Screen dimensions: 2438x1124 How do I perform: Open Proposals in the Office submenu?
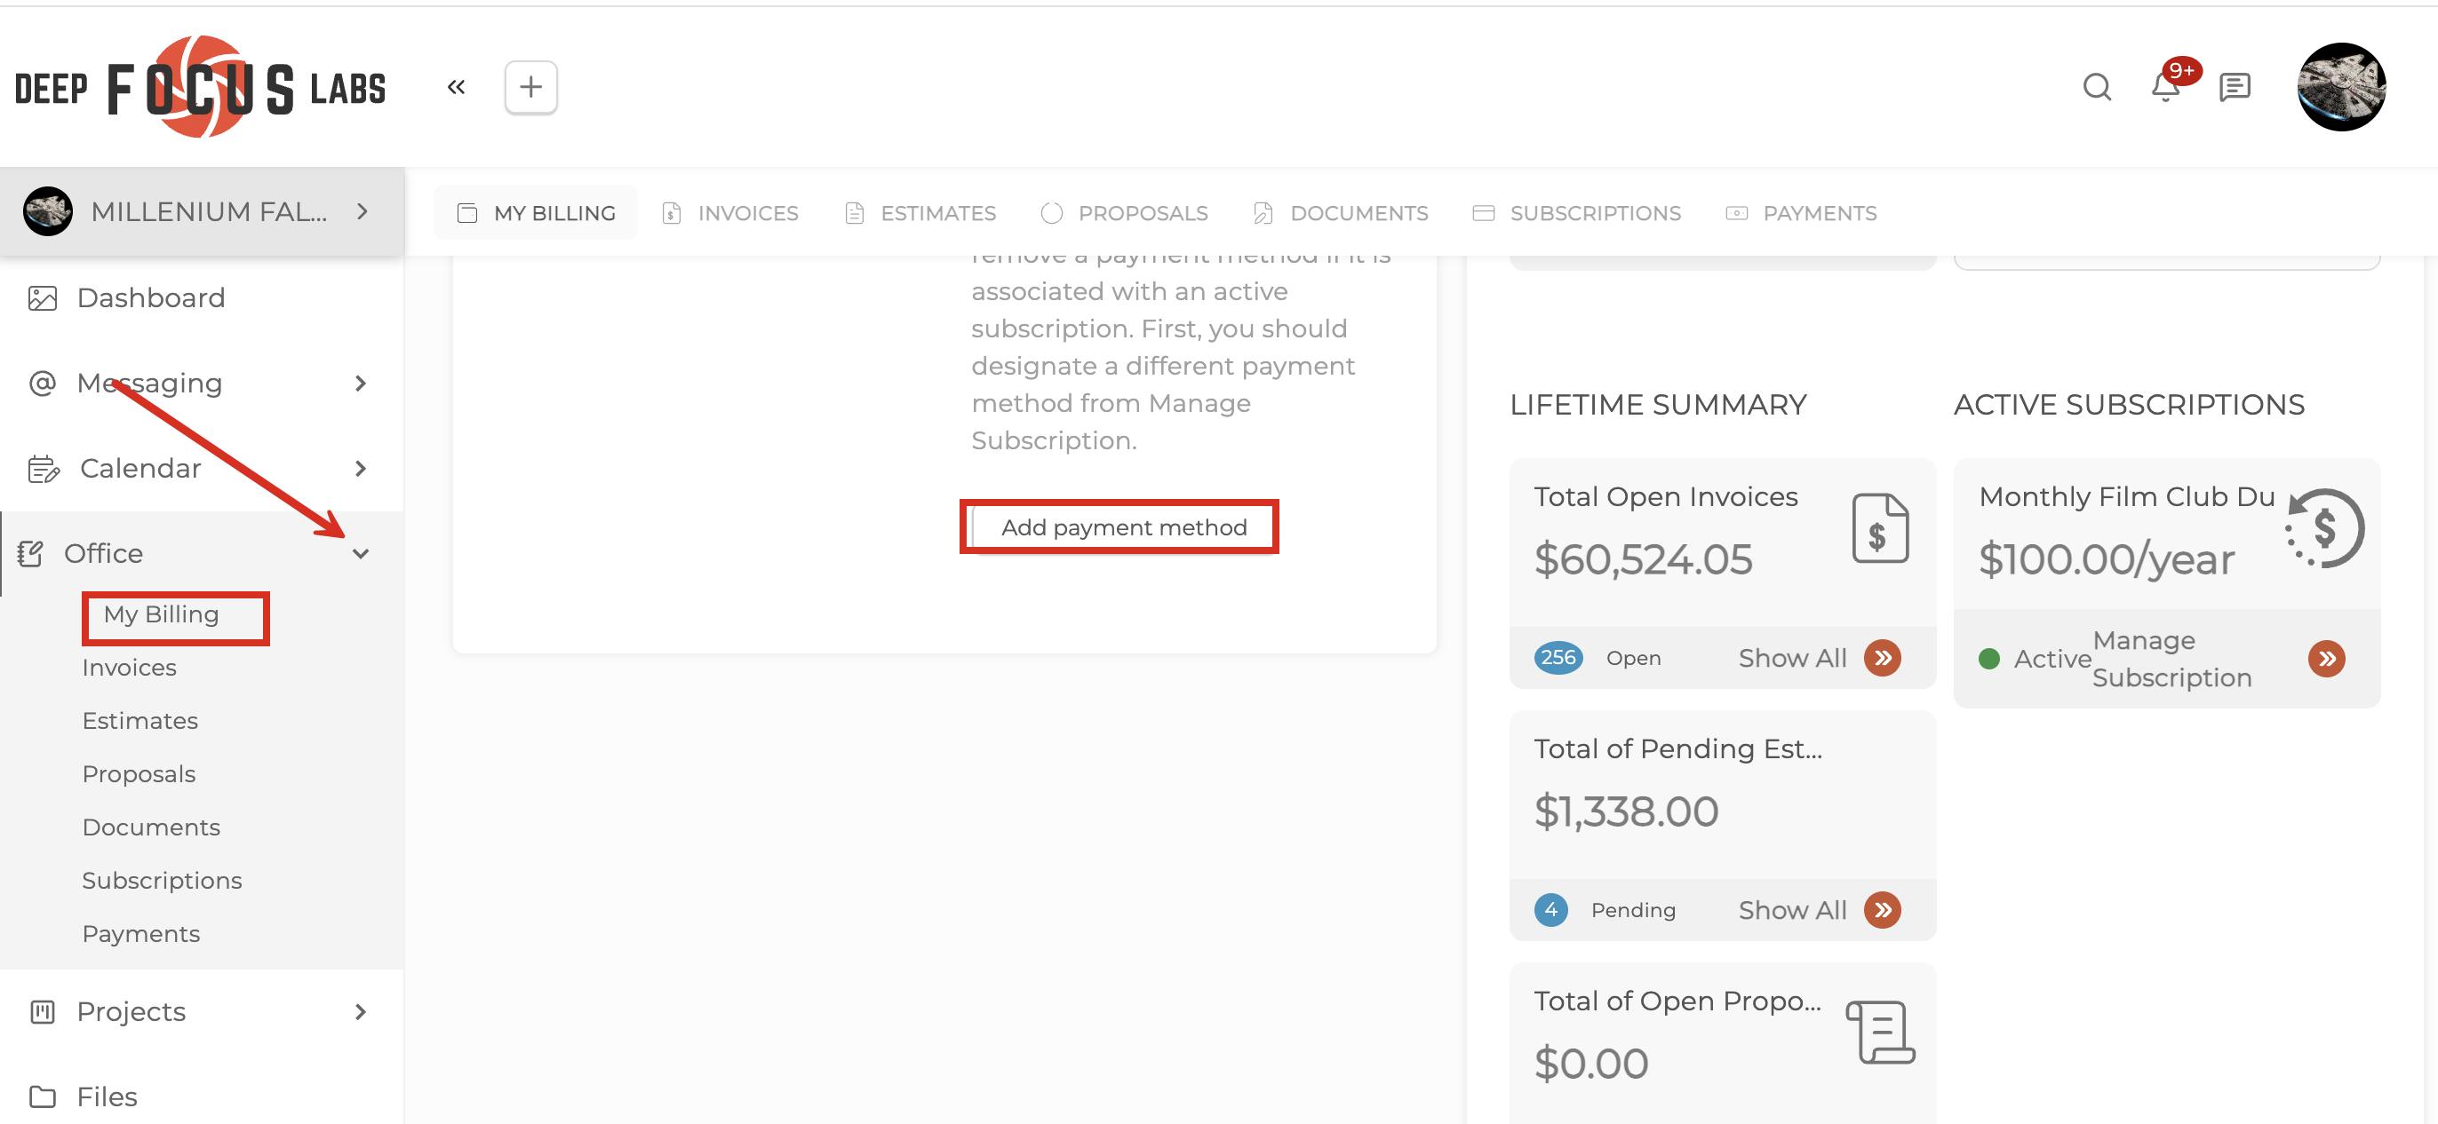coord(139,774)
